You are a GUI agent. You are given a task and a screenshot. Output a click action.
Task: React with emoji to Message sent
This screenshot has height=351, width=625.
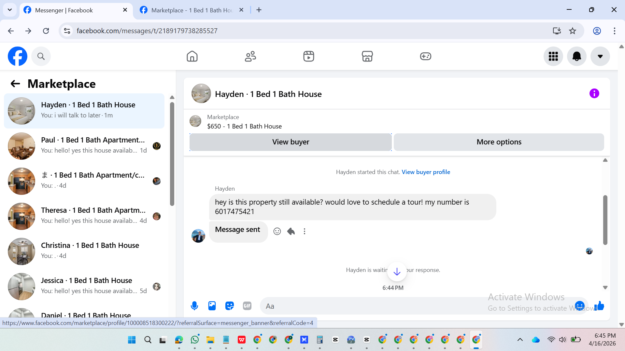click(x=277, y=231)
